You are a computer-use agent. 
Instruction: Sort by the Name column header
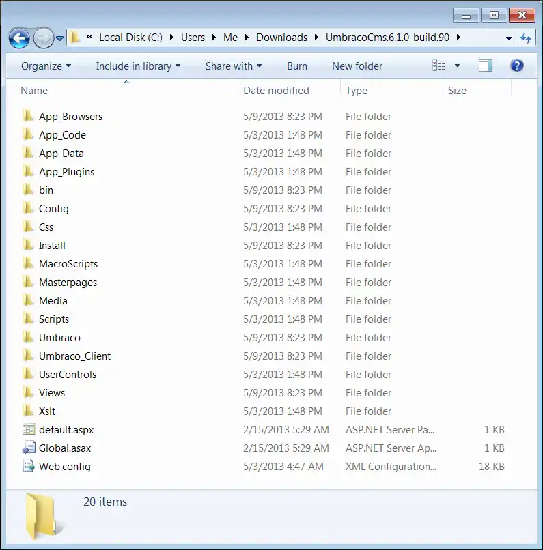point(34,91)
